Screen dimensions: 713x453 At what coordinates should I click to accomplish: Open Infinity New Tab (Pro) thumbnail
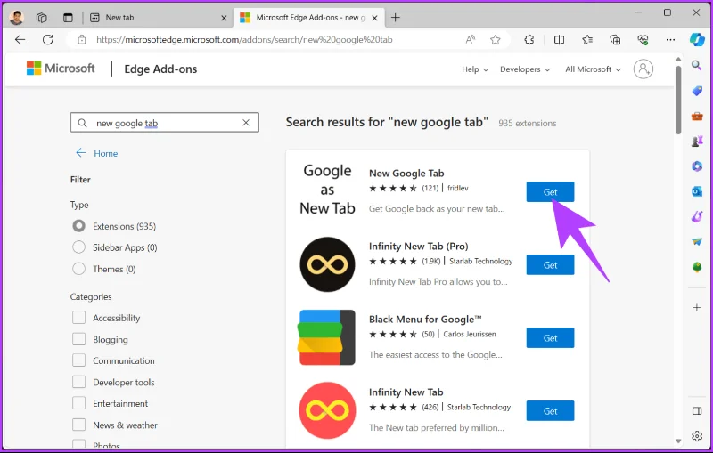(x=327, y=264)
